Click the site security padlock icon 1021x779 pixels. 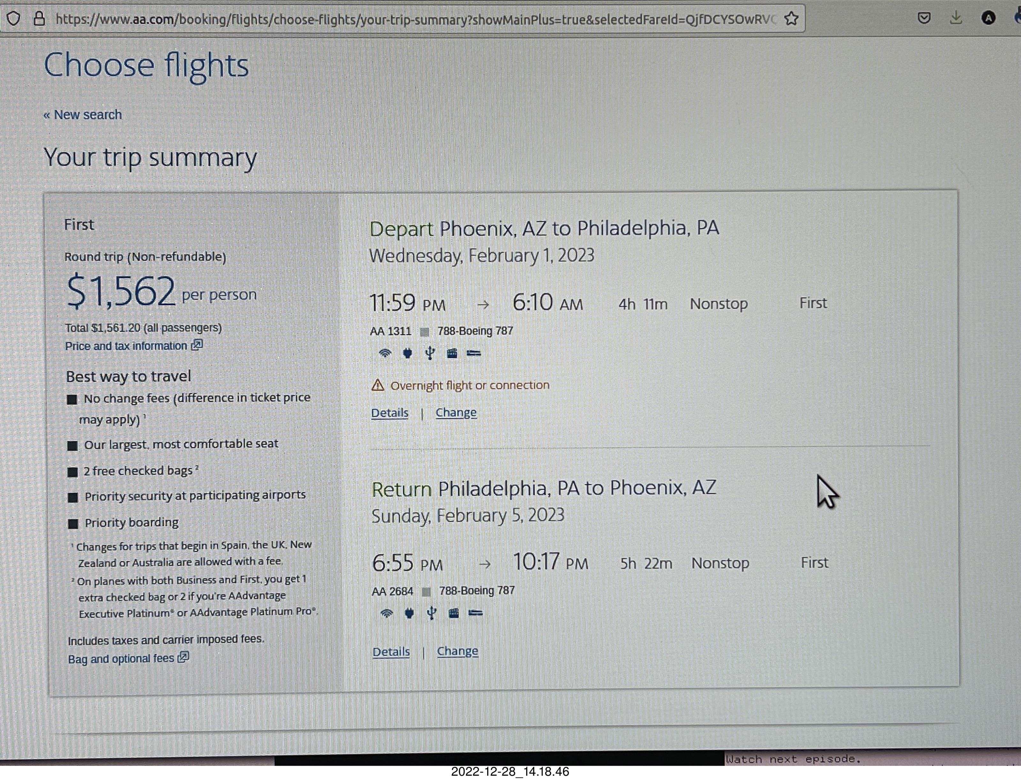point(39,19)
